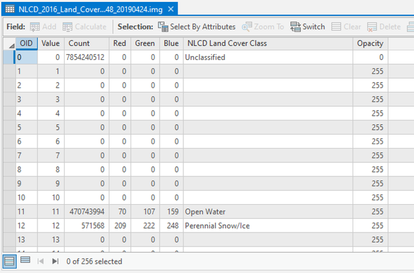Click the Green column header

tap(145, 43)
